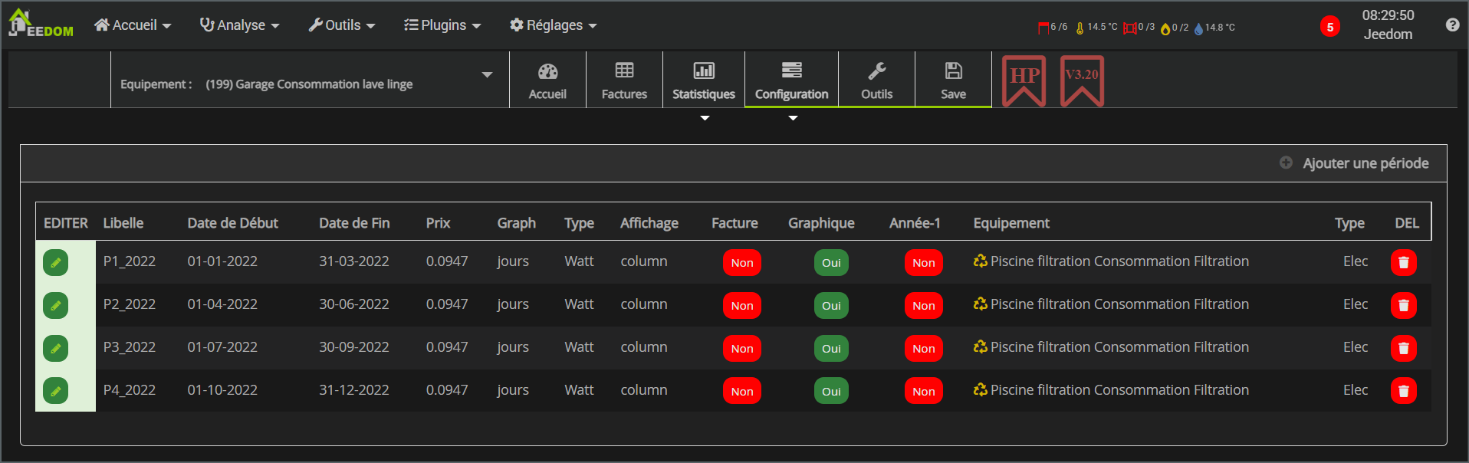Click the V3.20 version bookmark icon
1469x463 pixels.
[1081, 80]
